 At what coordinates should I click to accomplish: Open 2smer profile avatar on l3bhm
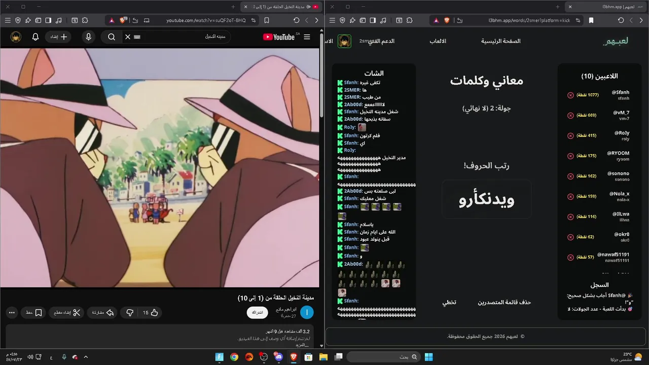(345, 41)
